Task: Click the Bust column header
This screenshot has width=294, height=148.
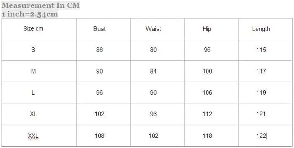Action: click(x=99, y=29)
